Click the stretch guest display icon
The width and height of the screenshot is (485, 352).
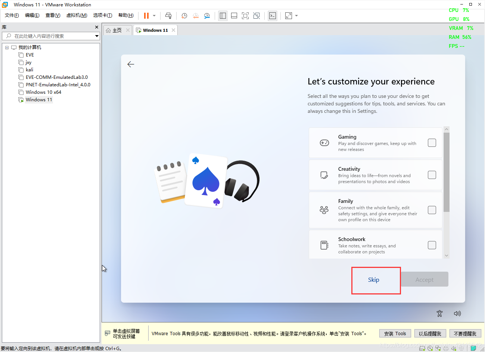(x=289, y=16)
